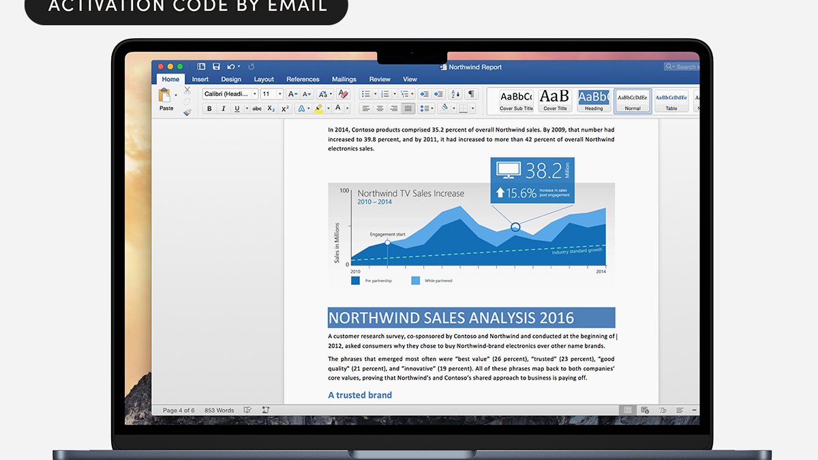Expand the Paste options arrow
This screenshot has width=818, height=460.
pyautogui.click(x=176, y=95)
